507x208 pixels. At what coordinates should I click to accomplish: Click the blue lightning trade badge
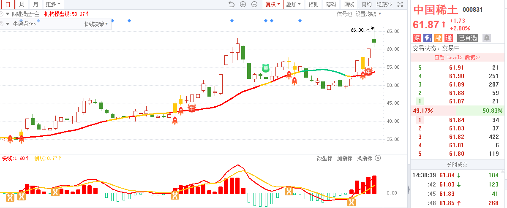click(428, 38)
